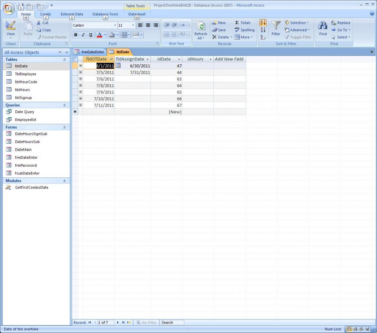Align text left
Image resolution: width=377 pixels, height=333 pixels.
pos(140,25)
